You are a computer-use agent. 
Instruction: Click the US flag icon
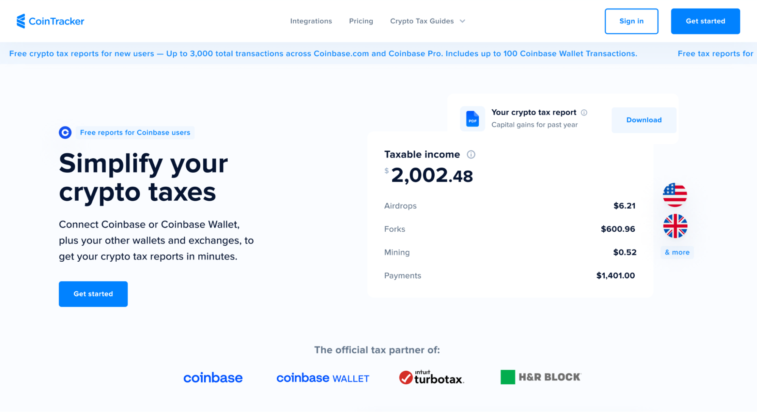pos(675,194)
